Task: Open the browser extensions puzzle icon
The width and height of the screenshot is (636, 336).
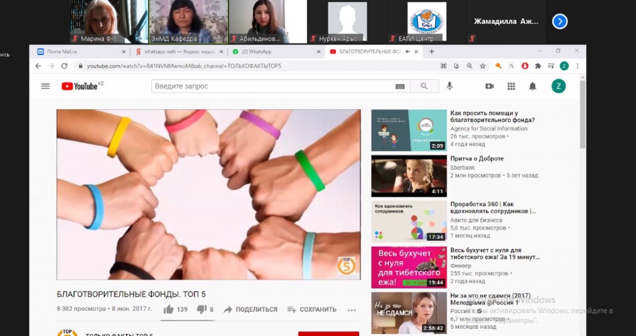Action: (x=538, y=66)
